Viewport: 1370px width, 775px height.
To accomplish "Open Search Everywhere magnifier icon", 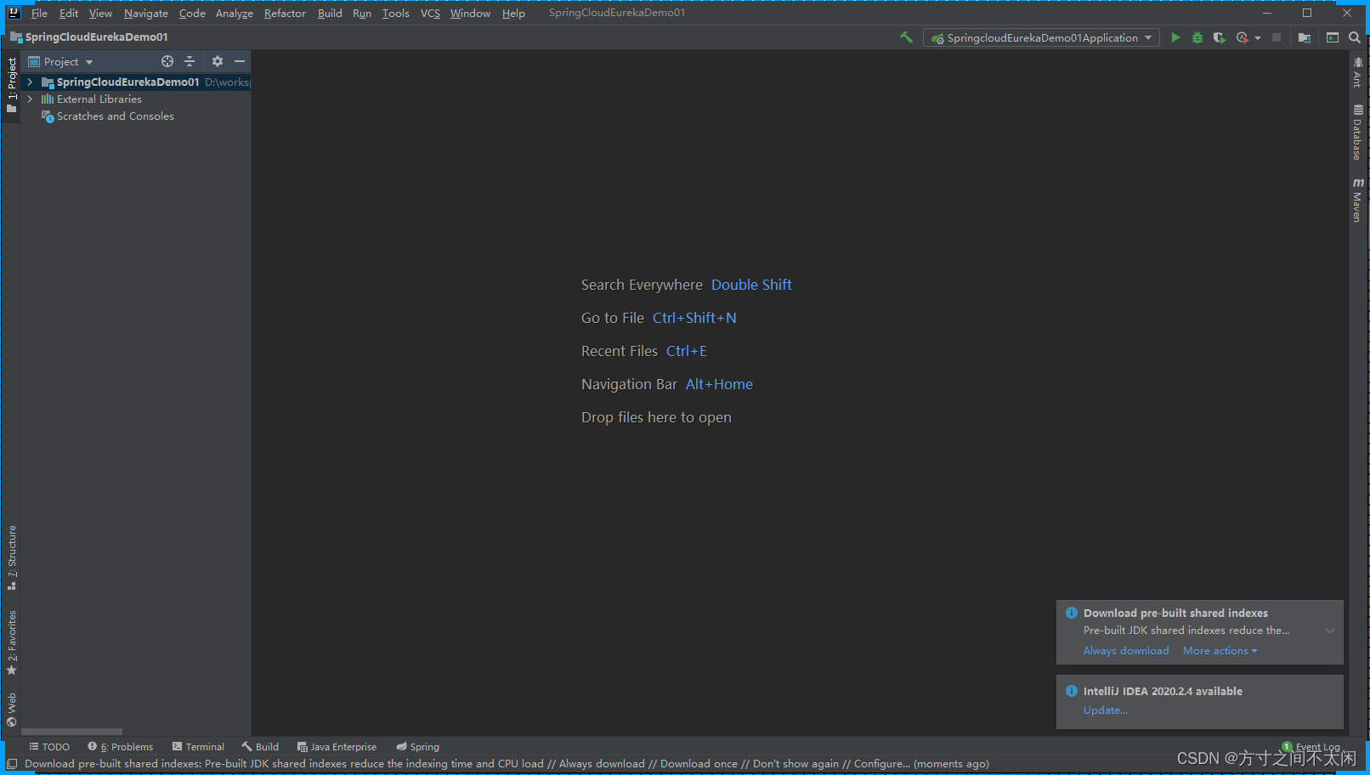I will tap(1355, 37).
